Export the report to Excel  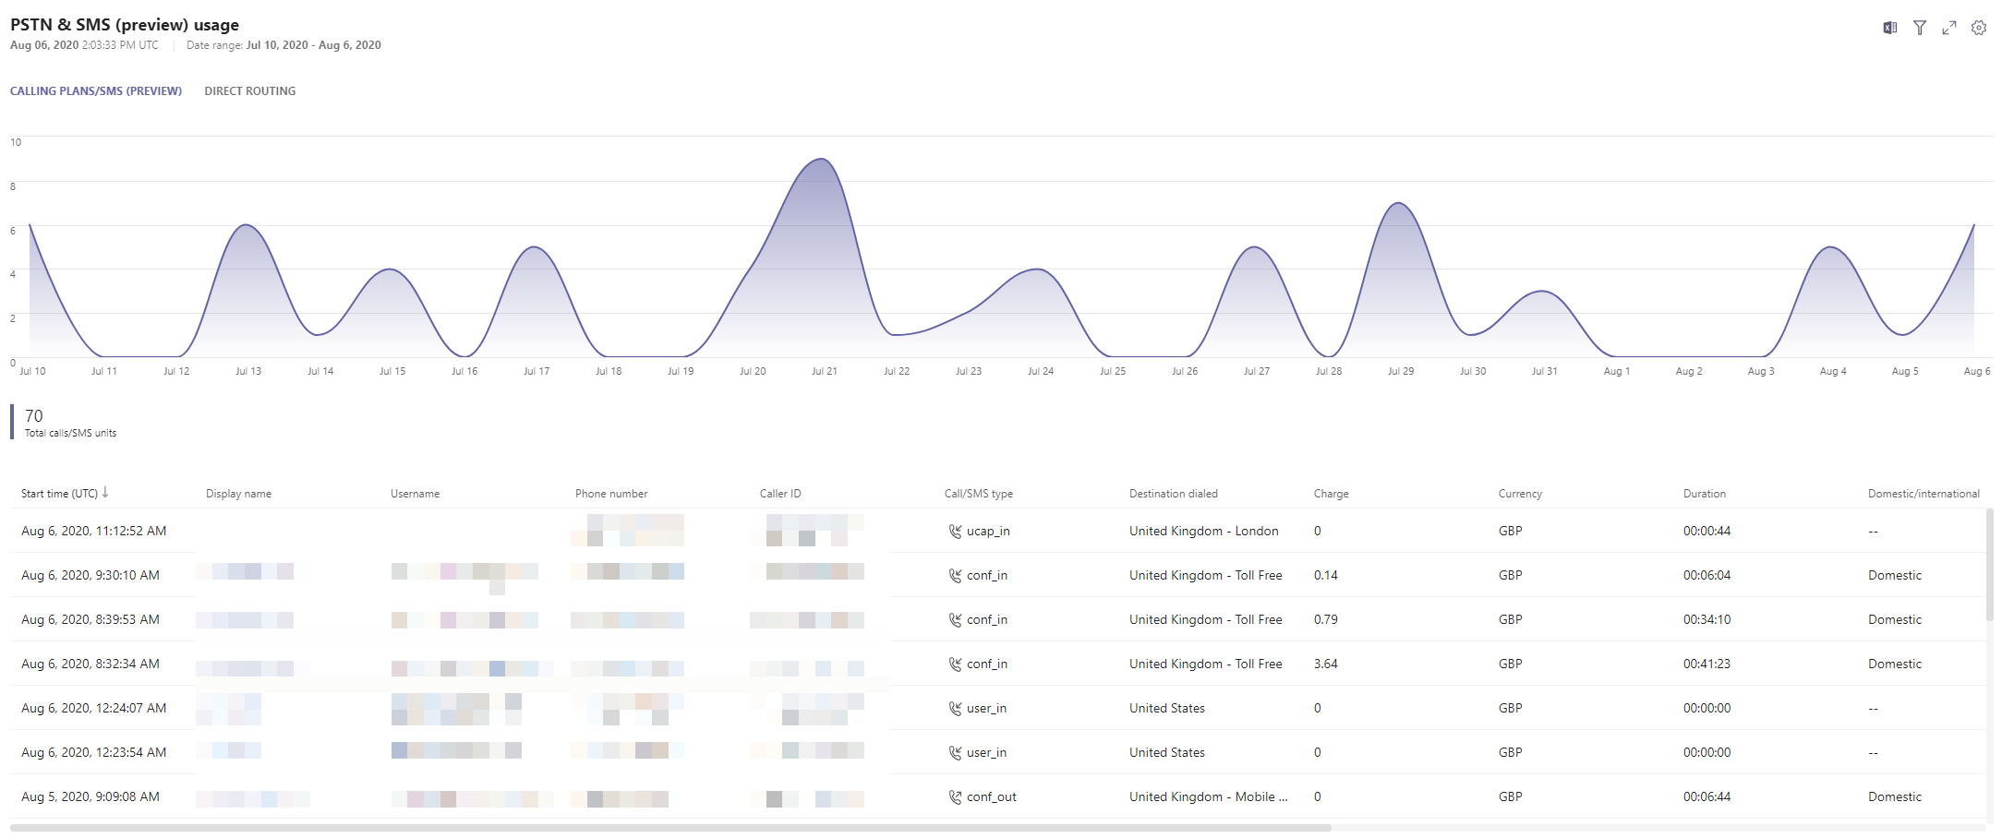click(1889, 28)
